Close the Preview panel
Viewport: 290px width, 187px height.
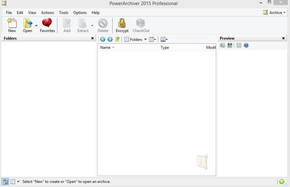coord(283,38)
